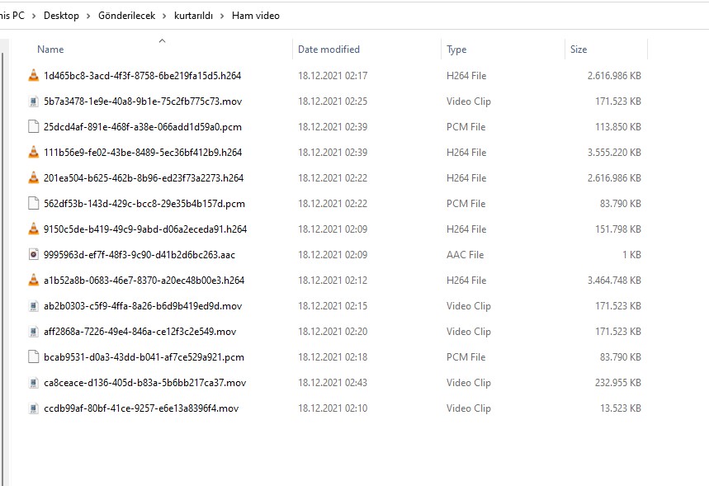The width and height of the screenshot is (709, 486).
Task: Go to Gönderilecek folder in address bar
Action: pyautogui.click(x=126, y=16)
